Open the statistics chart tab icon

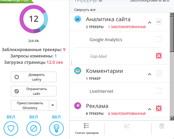(x=127, y=126)
